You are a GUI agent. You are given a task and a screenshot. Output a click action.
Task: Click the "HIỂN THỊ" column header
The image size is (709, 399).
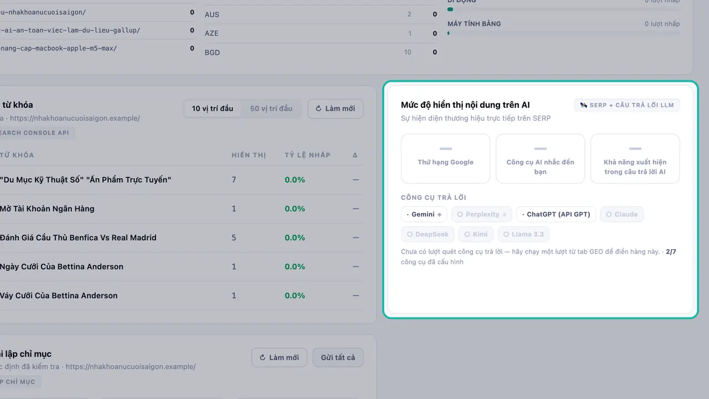tap(249, 155)
